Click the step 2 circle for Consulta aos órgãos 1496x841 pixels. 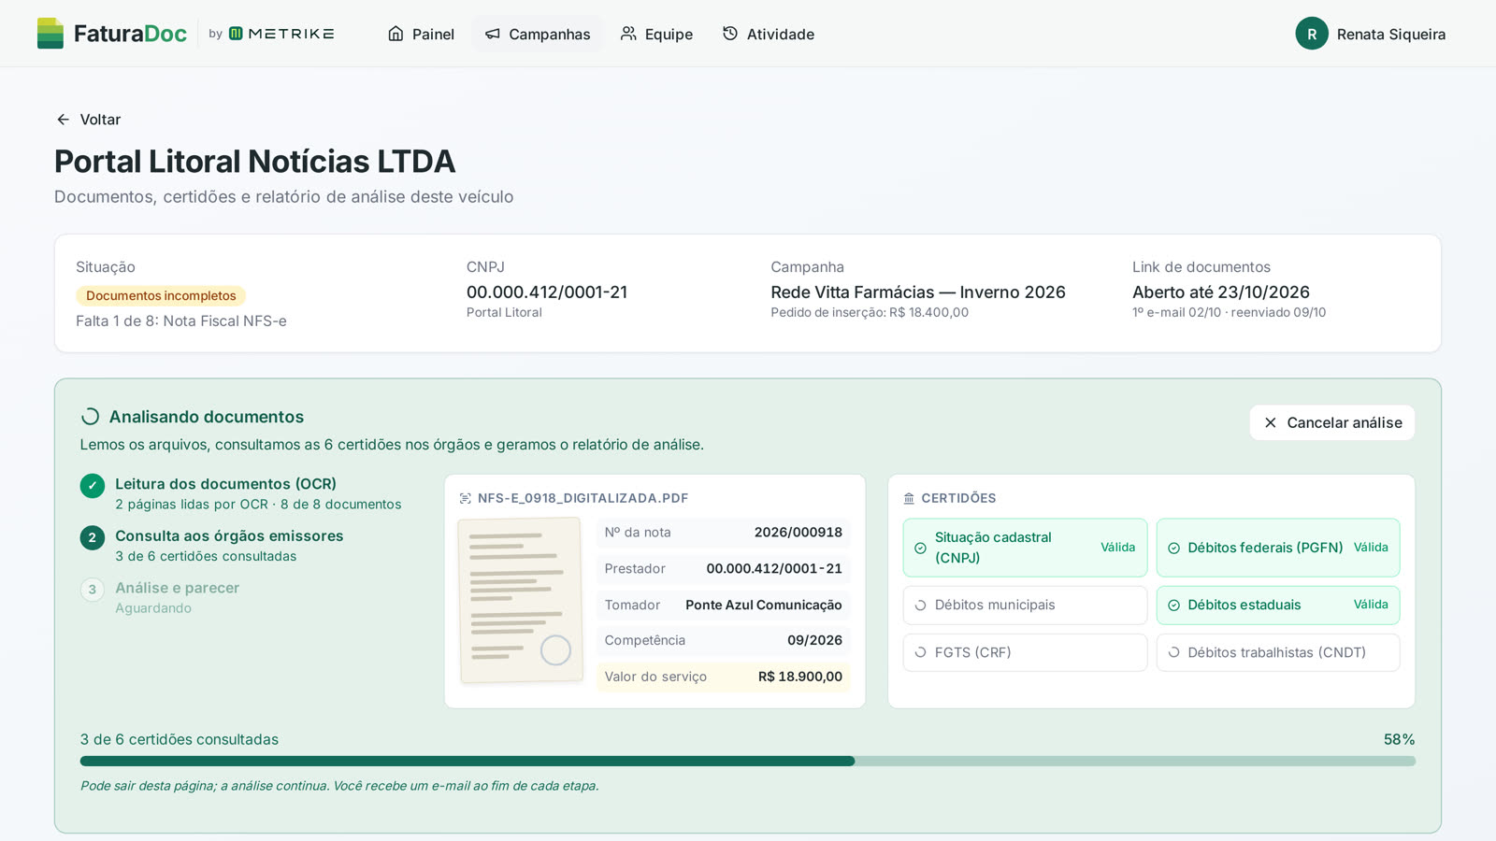click(x=92, y=537)
